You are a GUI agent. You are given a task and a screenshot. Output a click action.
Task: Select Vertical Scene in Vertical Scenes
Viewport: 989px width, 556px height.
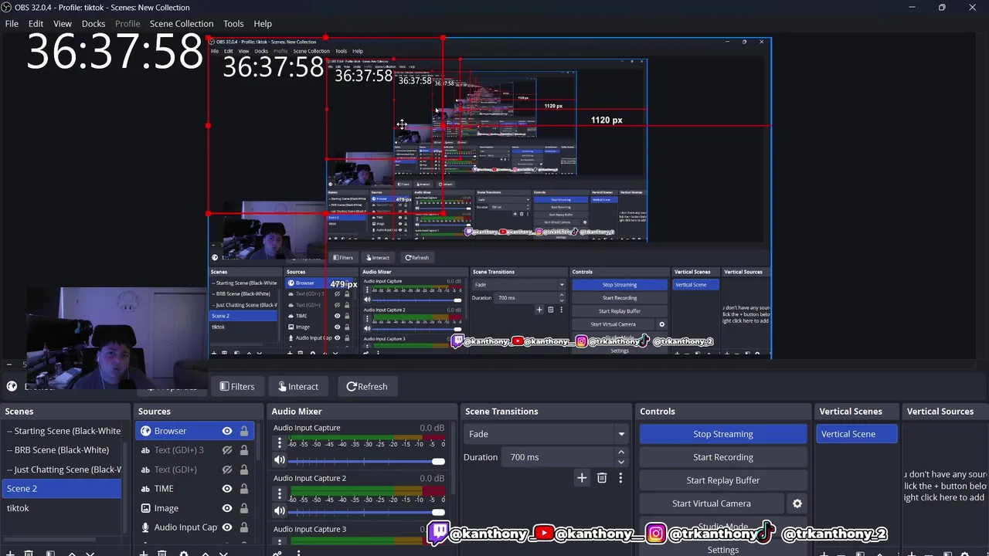click(857, 434)
